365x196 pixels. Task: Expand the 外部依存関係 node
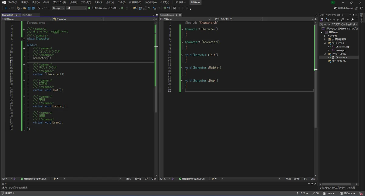[x=325, y=39]
